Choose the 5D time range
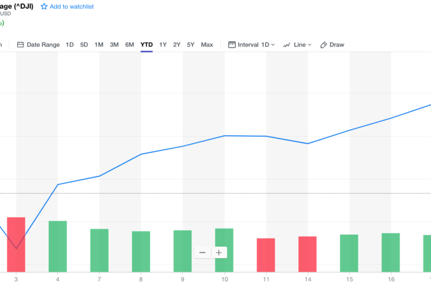This screenshot has width=431, height=287. (84, 45)
